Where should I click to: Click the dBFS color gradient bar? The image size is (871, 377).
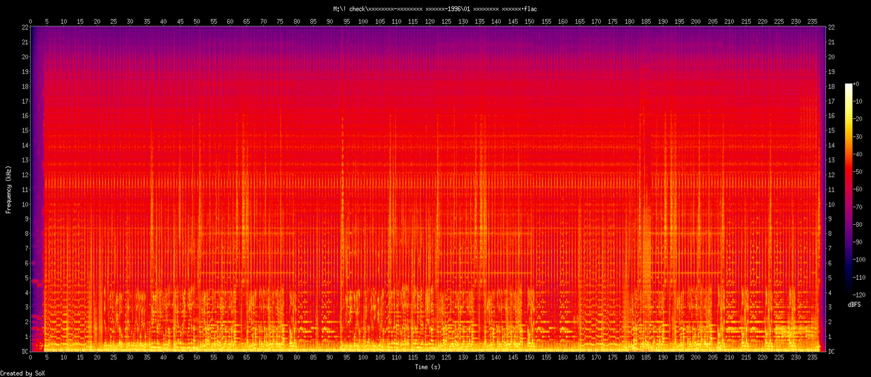849,190
